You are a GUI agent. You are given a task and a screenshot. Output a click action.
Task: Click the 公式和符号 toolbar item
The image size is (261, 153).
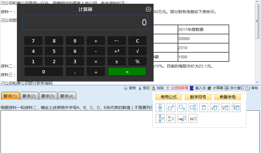pyautogui.click(x=179, y=88)
